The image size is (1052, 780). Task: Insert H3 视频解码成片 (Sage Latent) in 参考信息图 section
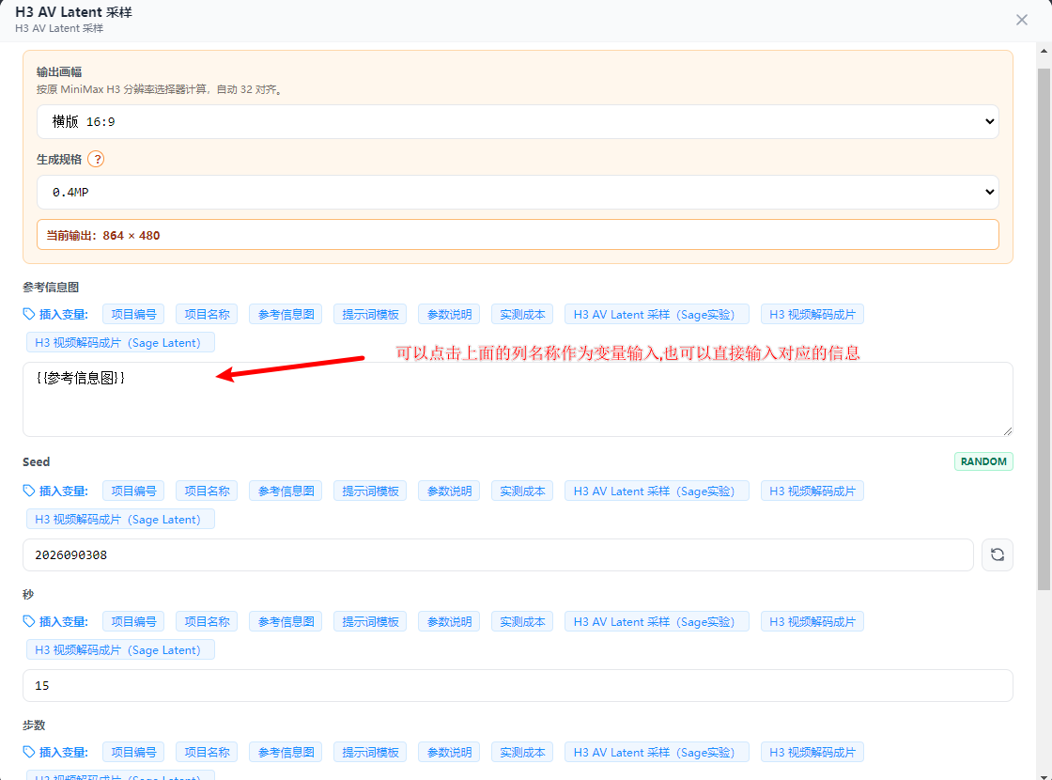[x=121, y=342]
